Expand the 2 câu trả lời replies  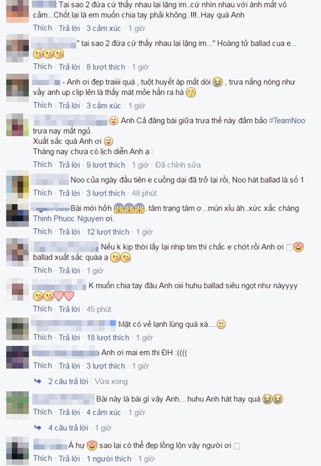68,381
